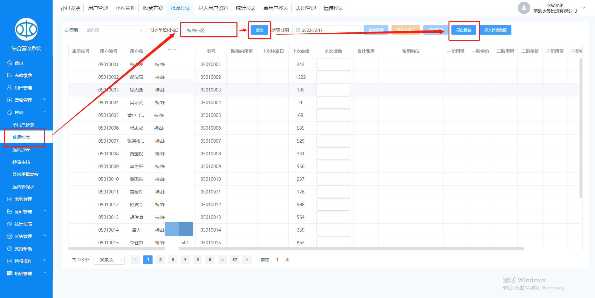Viewport: 595px width, 298px height.
Task: Click the 充值缴费 sidebar icon
Action: [10, 75]
